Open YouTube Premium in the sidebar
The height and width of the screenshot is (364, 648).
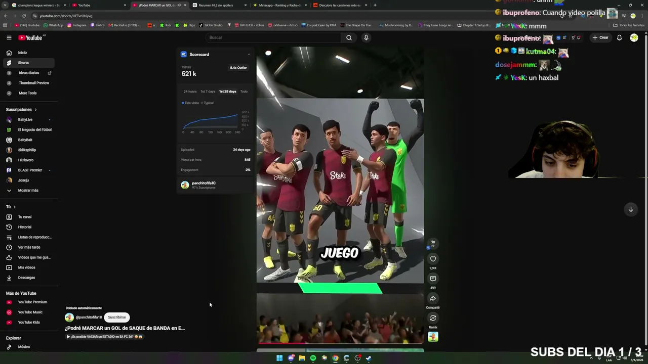28,302
